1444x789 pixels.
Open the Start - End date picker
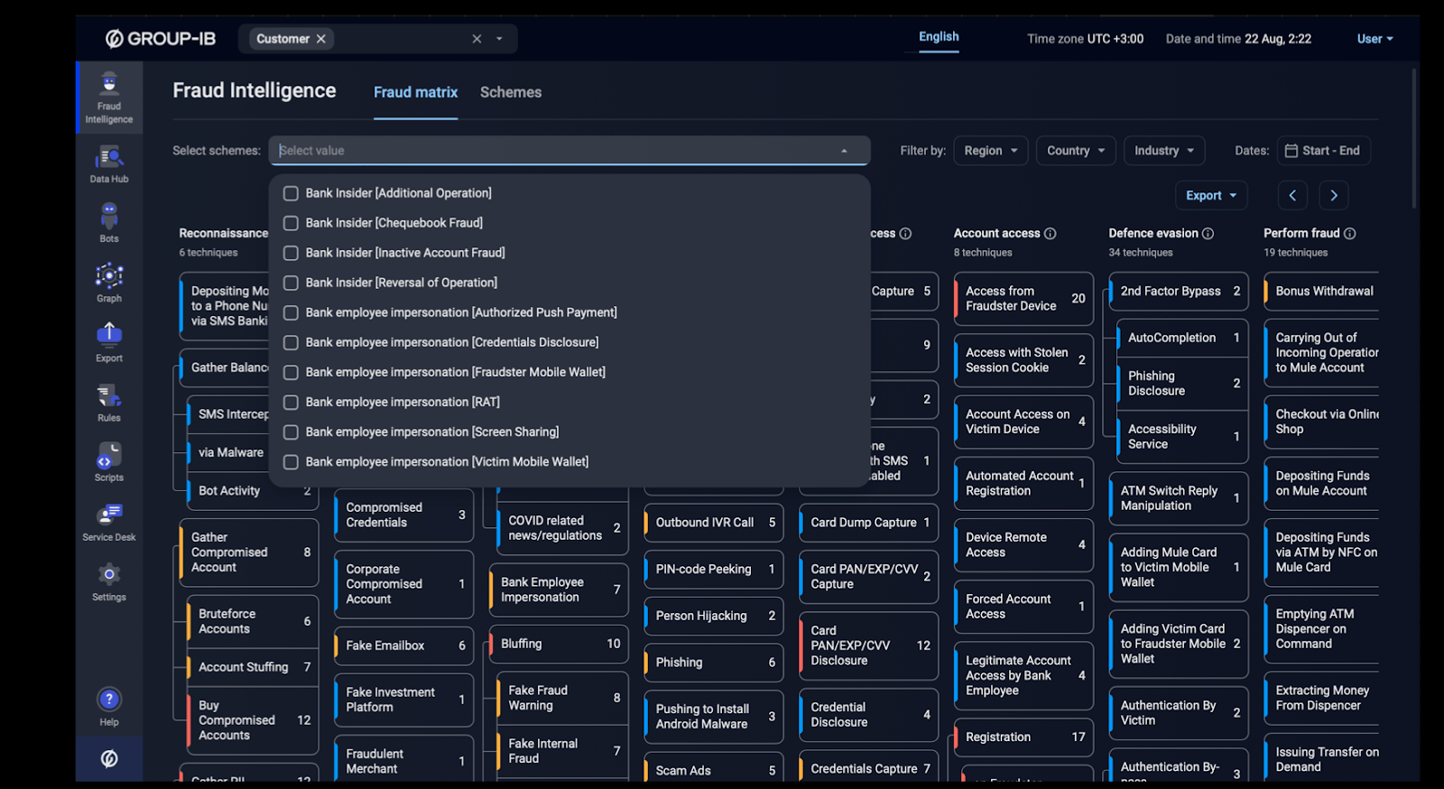pos(1326,151)
